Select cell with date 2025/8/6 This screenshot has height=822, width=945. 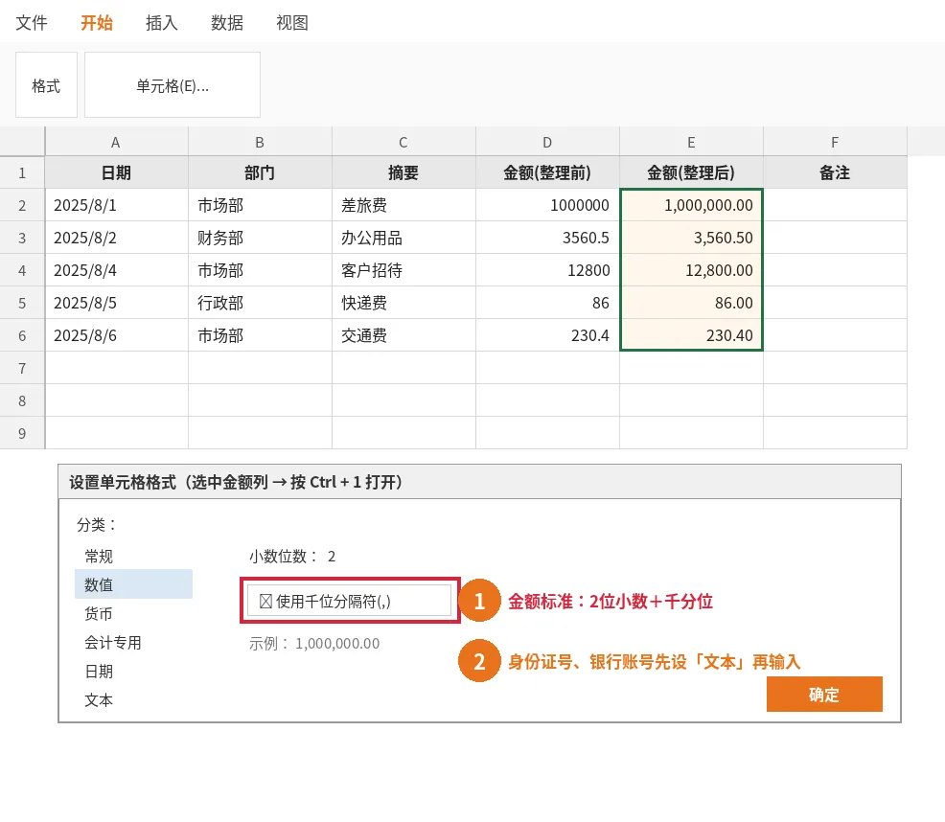[x=116, y=335]
